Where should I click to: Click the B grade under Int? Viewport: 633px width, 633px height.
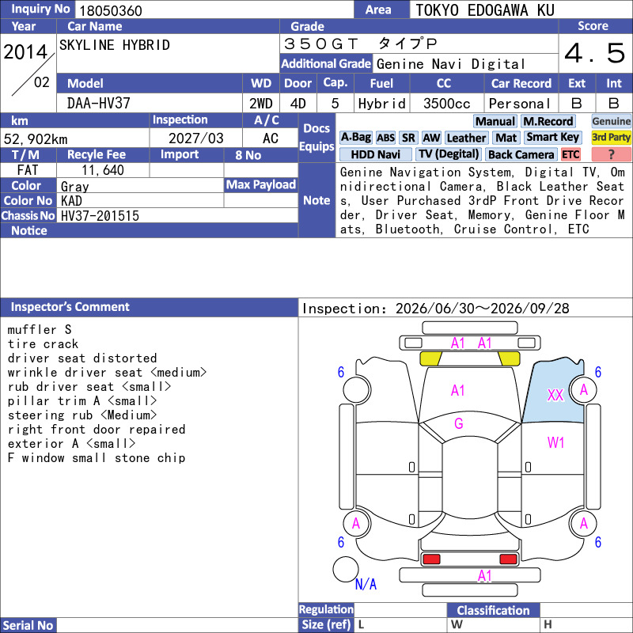614,104
